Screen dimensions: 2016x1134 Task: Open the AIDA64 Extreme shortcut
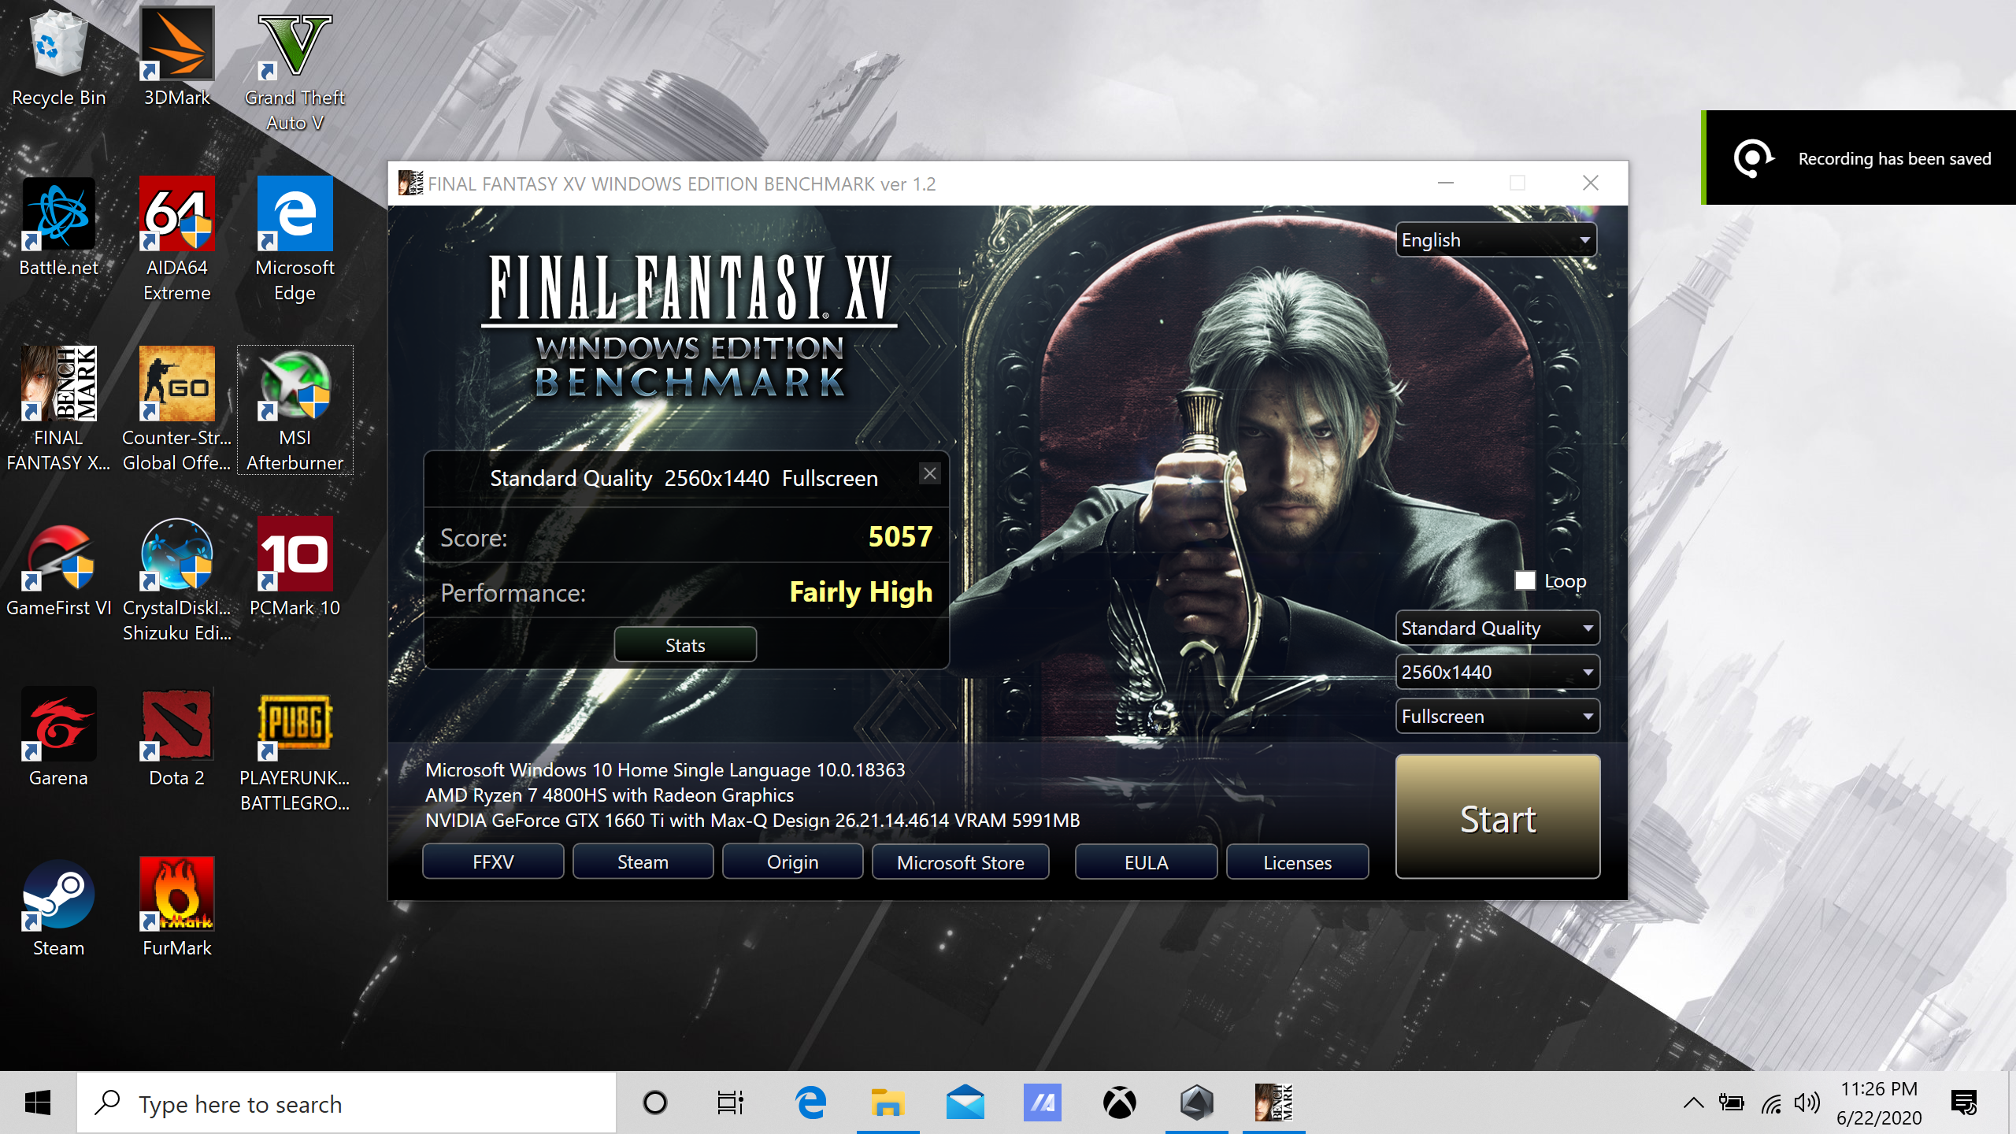(x=176, y=240)
